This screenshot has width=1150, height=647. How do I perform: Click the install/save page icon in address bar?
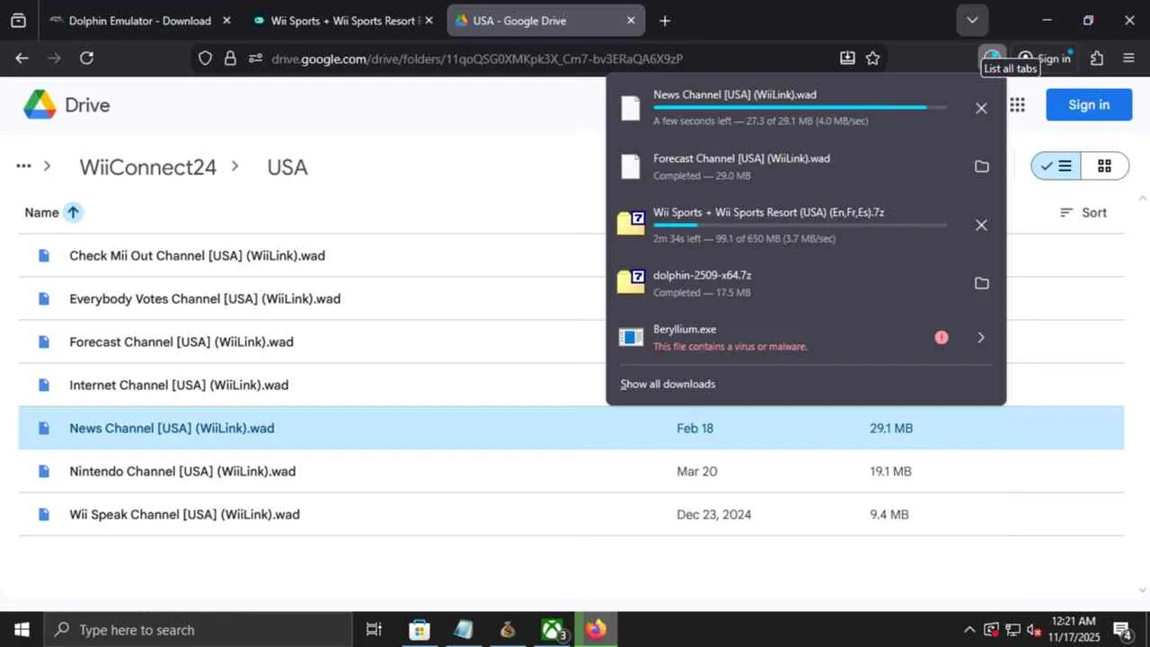[x=847, y=58]
